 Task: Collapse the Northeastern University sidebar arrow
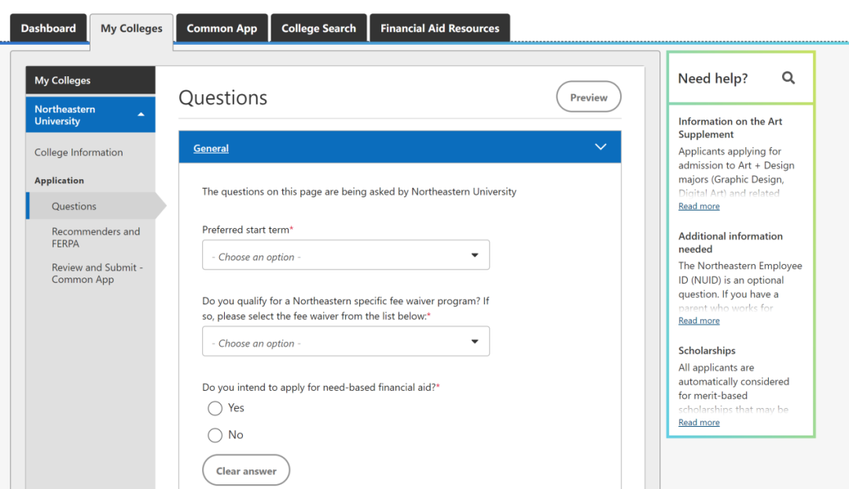141,115
